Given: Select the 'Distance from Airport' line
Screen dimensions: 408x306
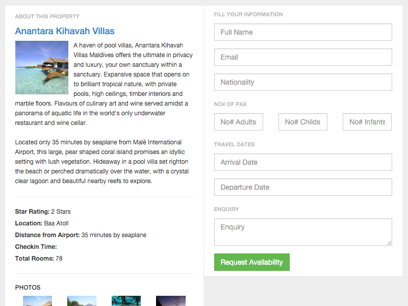Looking at the screenshot, I should [x=81, y=235].
